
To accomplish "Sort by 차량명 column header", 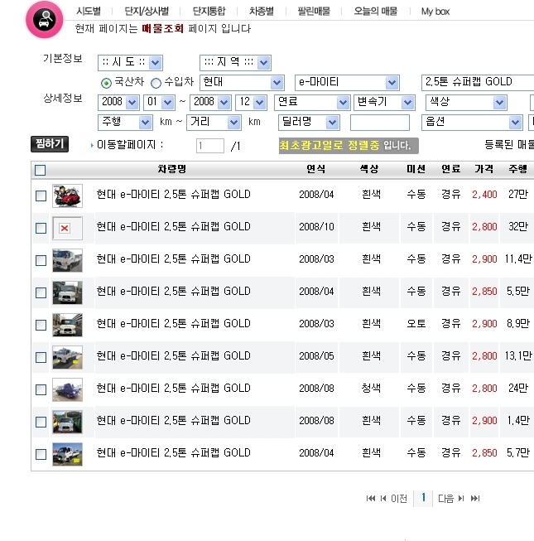I will click(x=171, y=169).
